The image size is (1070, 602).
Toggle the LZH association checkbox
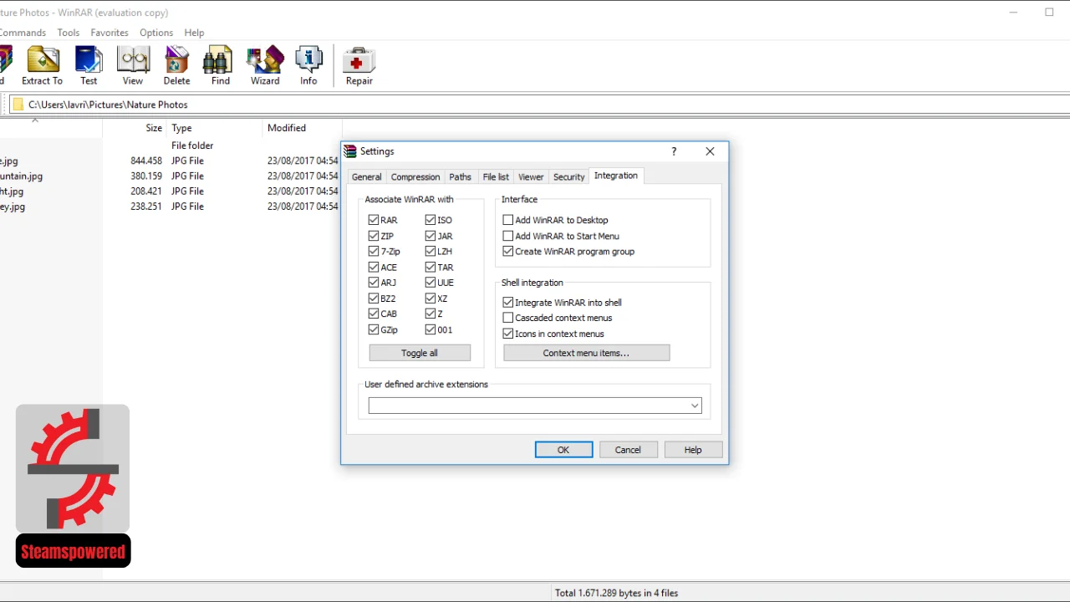(x=431, y=251)
